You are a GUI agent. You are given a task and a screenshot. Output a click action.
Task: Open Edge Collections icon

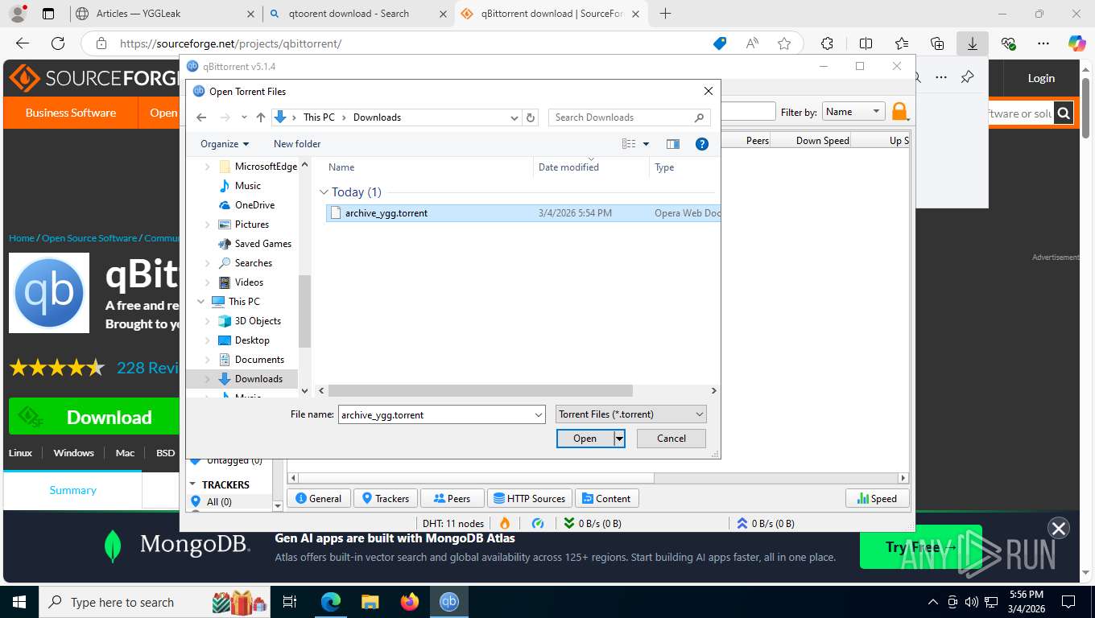tap(937, 43)
